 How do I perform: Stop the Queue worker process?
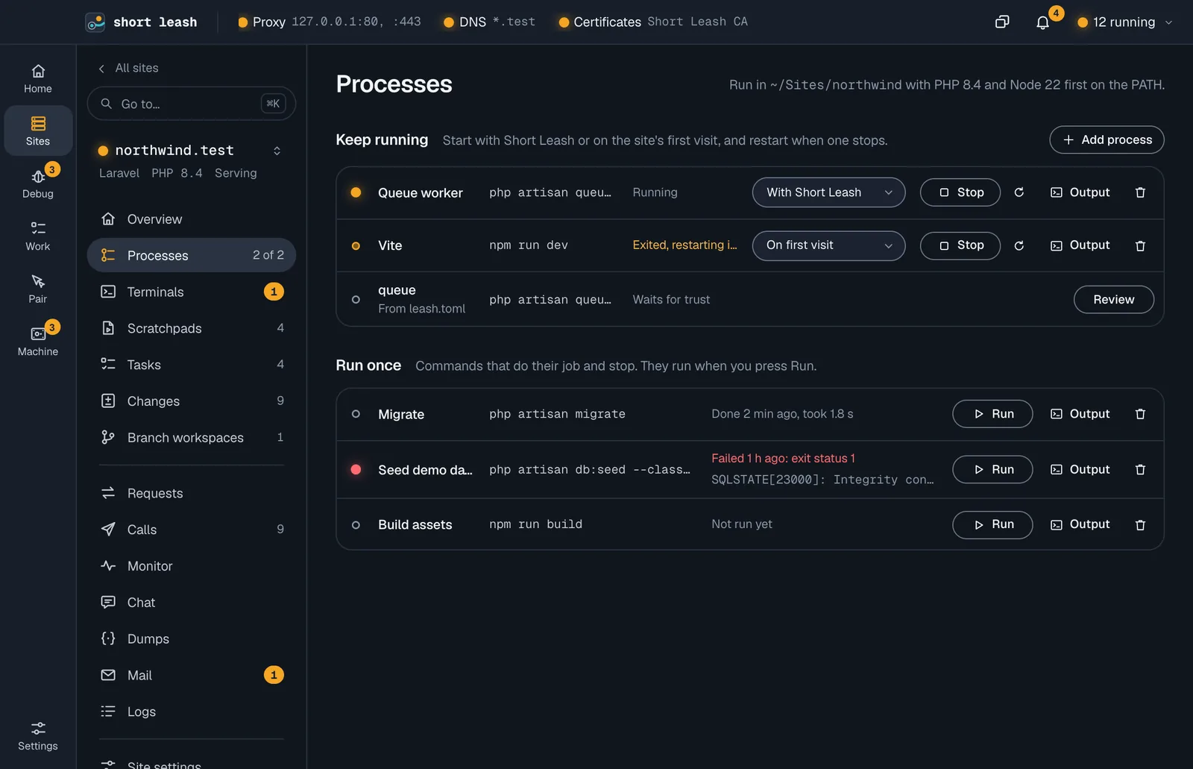pos(960,192)
